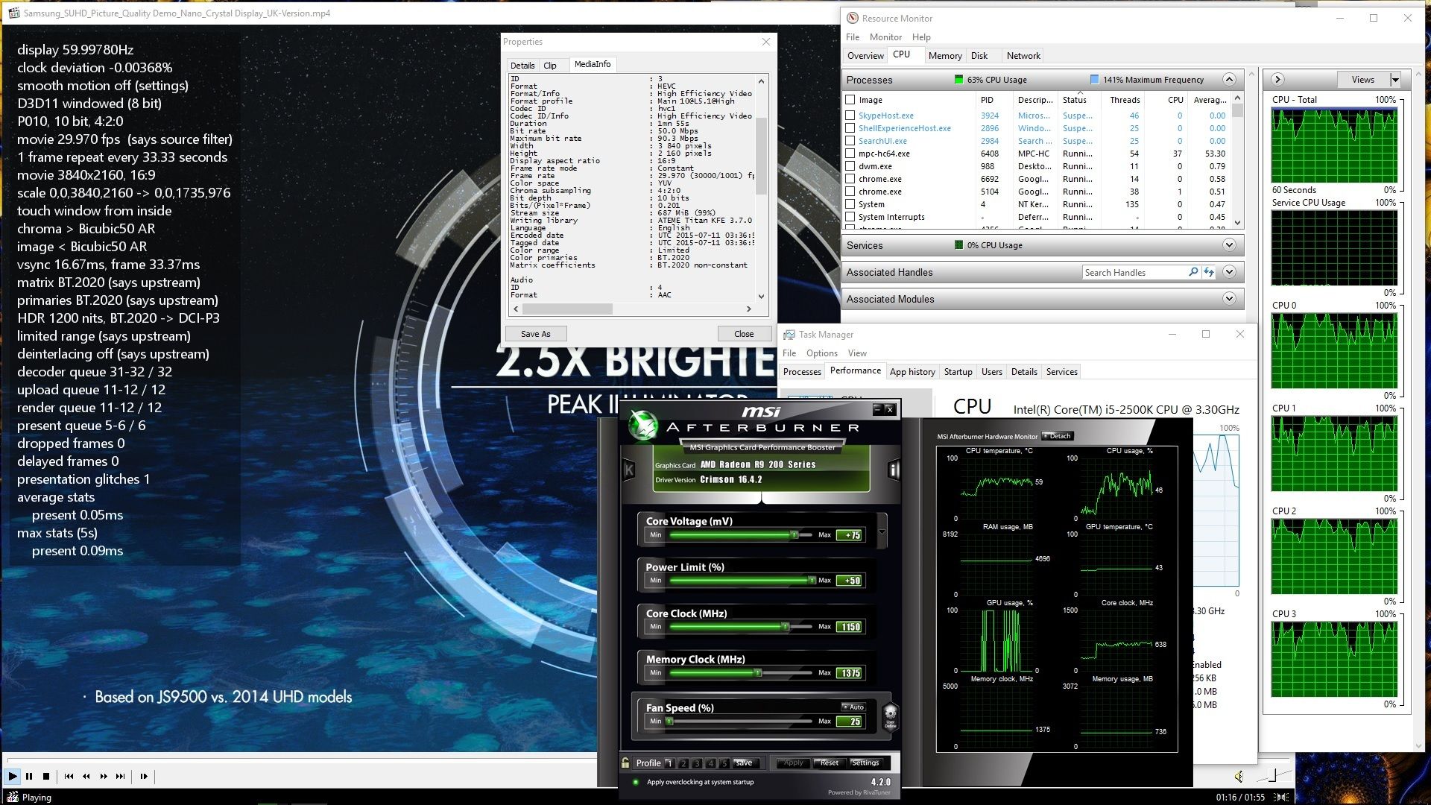Check the dwm.exe process checkbox

click(x=850, y=166)
